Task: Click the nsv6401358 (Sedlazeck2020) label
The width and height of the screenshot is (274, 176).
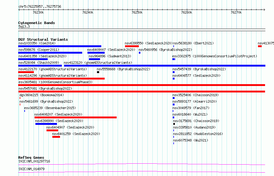Action: point(42,56)
